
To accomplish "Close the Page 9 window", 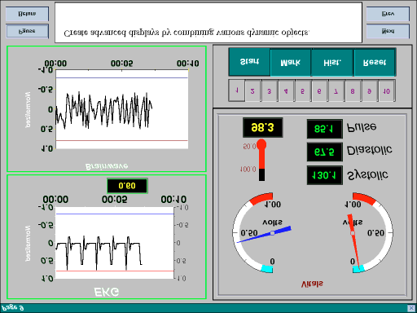I will tap(411, 308).
